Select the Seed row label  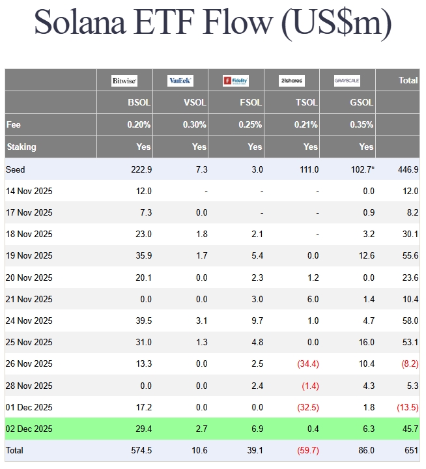[15, 169]
